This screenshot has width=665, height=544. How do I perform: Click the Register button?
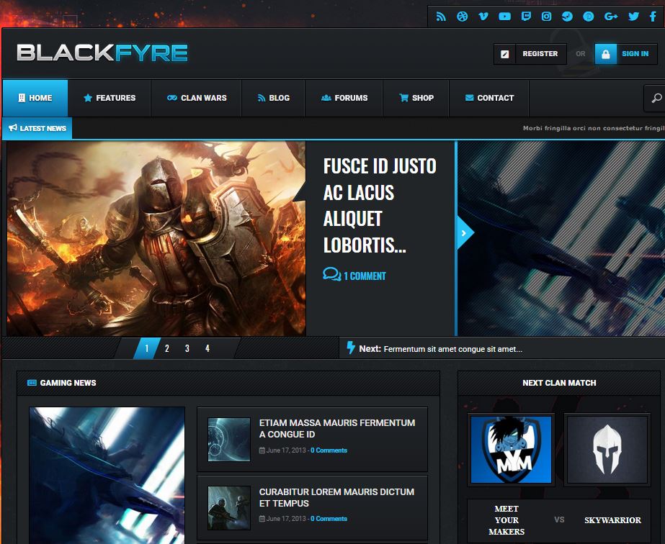click(x=530, y=54)
